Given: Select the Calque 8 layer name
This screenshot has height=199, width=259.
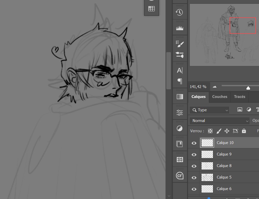Looking at the screenshot, I should [x=224, y=166].
